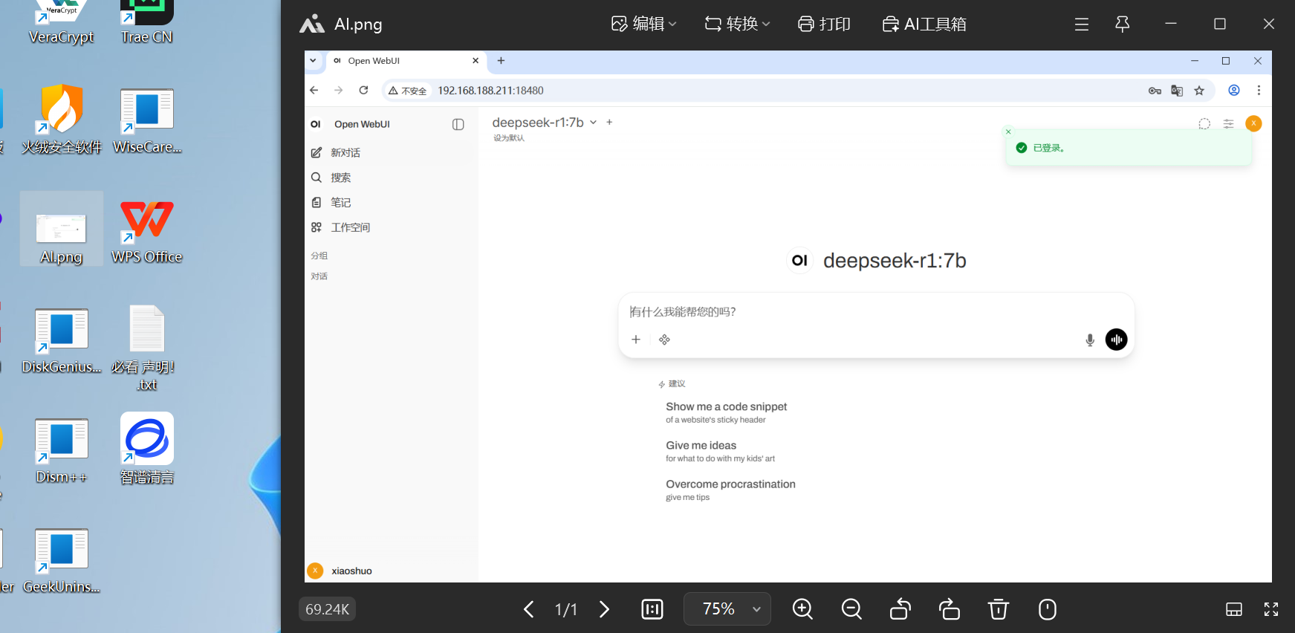
Task: Expand the 转换 dropdown menu
Action: (x=737, y=24)
